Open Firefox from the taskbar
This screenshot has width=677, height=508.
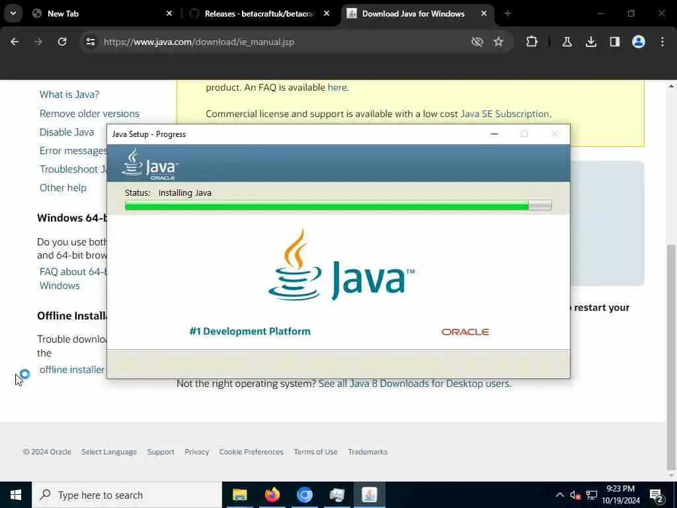pos(272,495)
